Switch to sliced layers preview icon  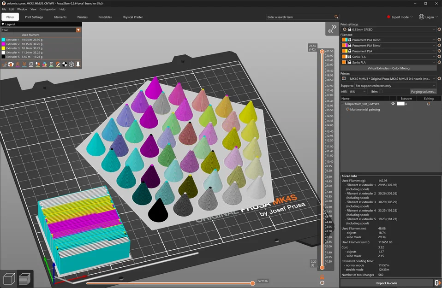click(x=25, y=279)
